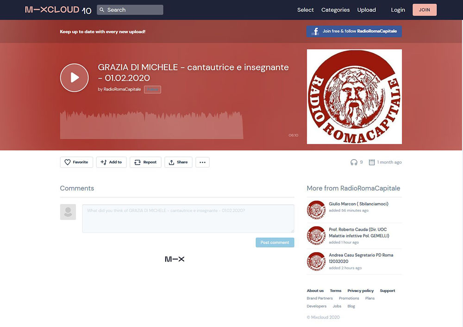The image size is (463, 327).
Task: Click the Login link
Action: (398, 10)
